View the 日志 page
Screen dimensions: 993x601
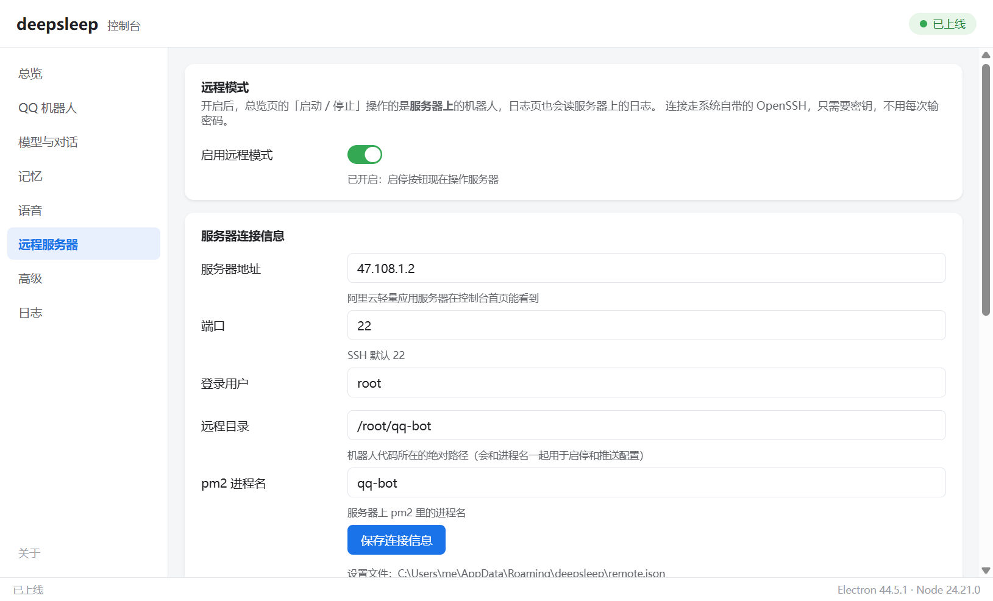coord(84,313)
